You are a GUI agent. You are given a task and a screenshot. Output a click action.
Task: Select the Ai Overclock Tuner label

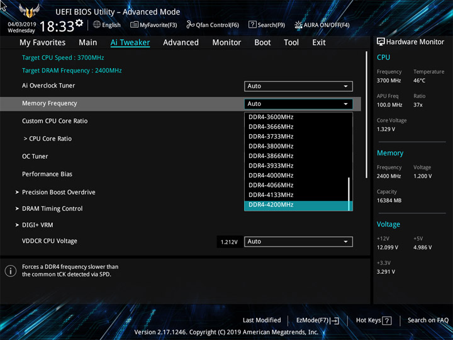[48, 86]
